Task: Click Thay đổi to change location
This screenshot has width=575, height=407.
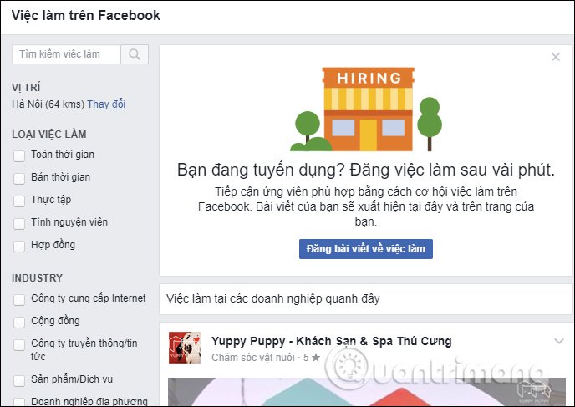Action: coord(106,104)
